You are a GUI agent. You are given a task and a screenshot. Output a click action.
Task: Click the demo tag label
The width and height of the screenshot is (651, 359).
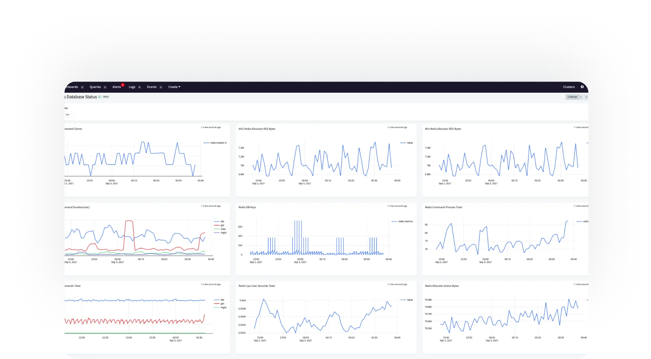(106, 97)
